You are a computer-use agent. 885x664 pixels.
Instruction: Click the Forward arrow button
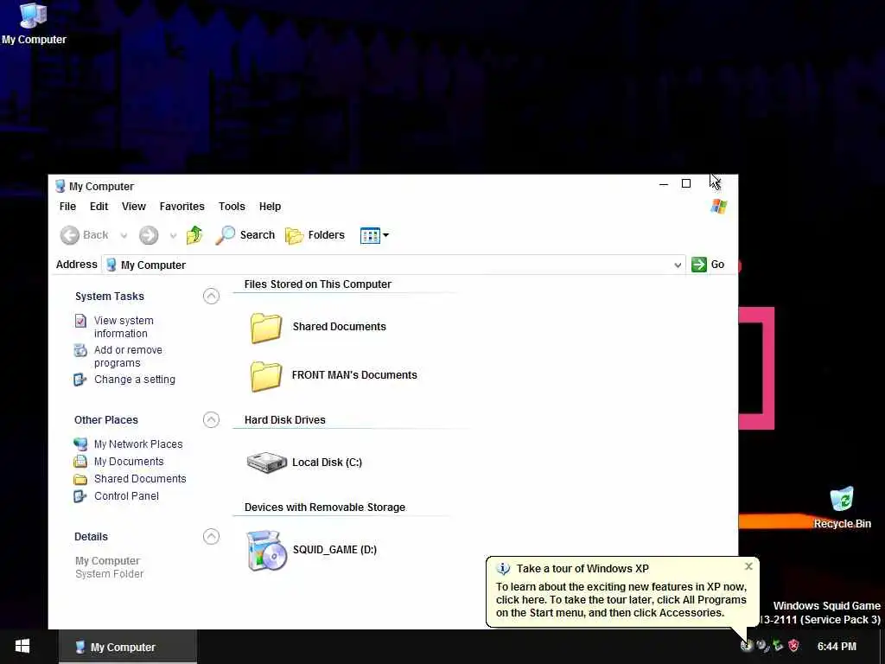pyautogui.click(x=149, y=235)
